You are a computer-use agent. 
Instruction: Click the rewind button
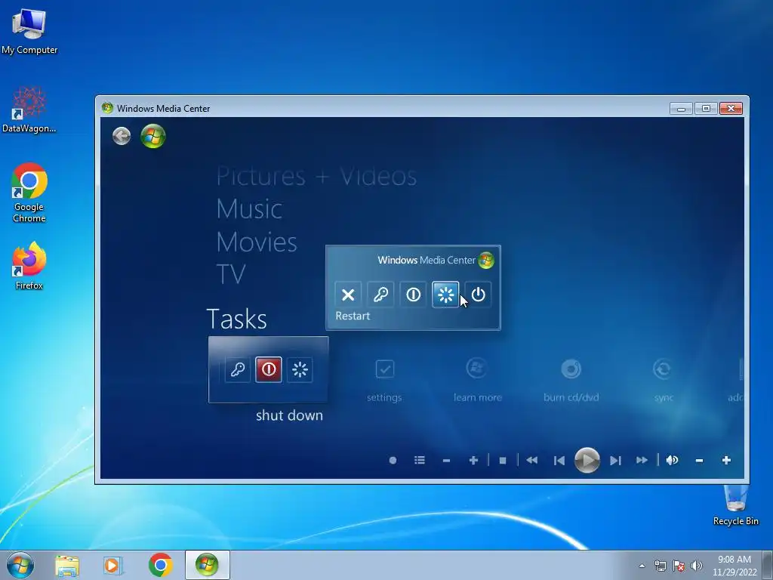click(531, 460)
